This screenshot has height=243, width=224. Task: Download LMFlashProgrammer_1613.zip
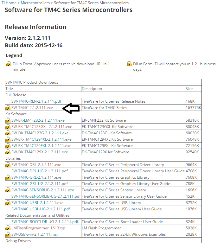[x=38, y=228]
